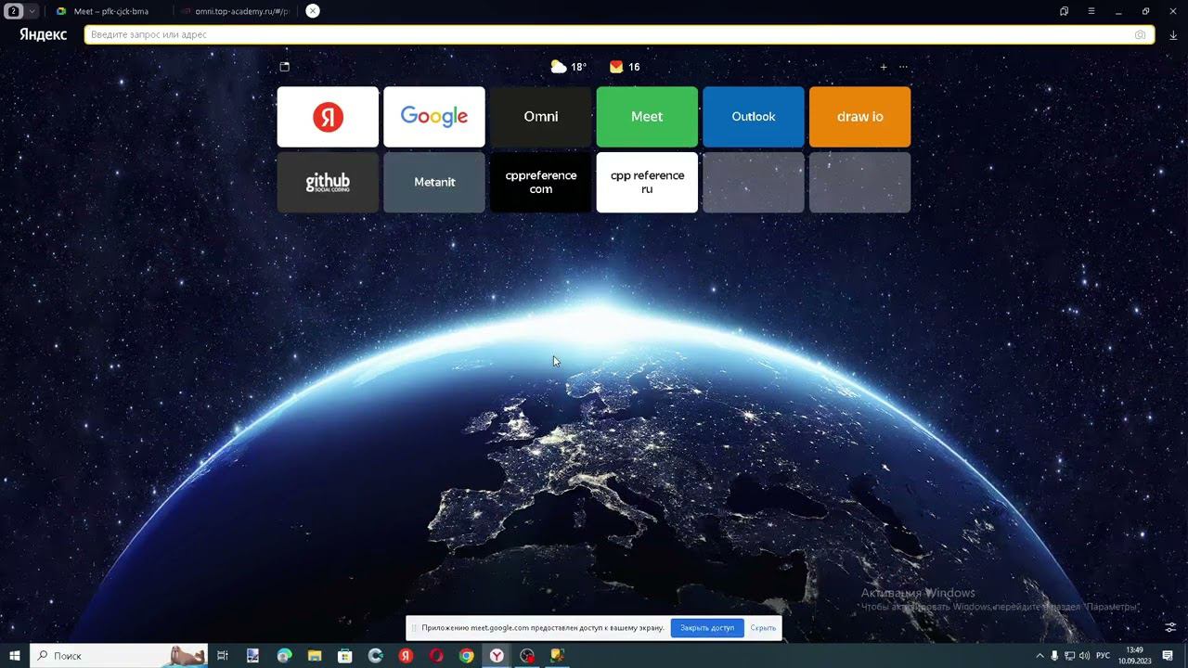Viewport: 1188px width, 668px height.
Task: Open the Metanit tile
Action: click(434, 183)
